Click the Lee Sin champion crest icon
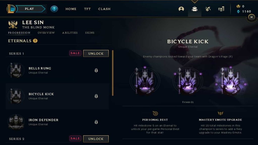Viewport: 258px width, 145px height. tap(13, 25)
